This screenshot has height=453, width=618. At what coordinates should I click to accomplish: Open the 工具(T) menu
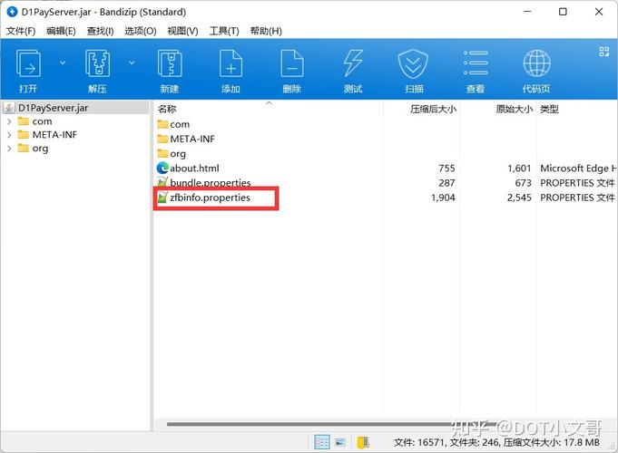pos(224,31)
